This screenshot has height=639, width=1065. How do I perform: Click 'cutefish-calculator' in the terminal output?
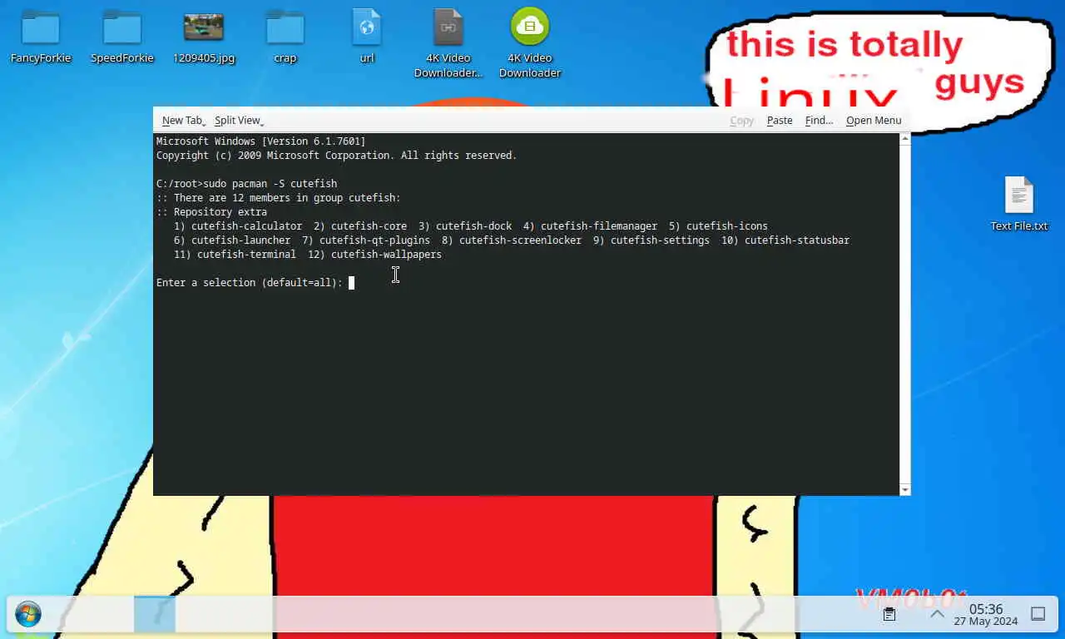coord(246,226)
